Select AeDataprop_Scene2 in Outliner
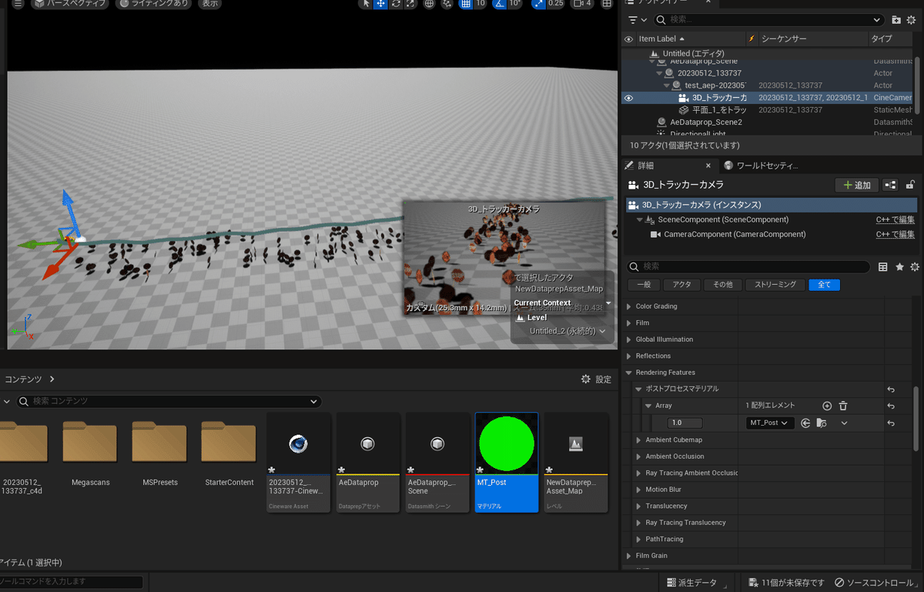Screen dimensions: 924x592 [x=706, y=122]
